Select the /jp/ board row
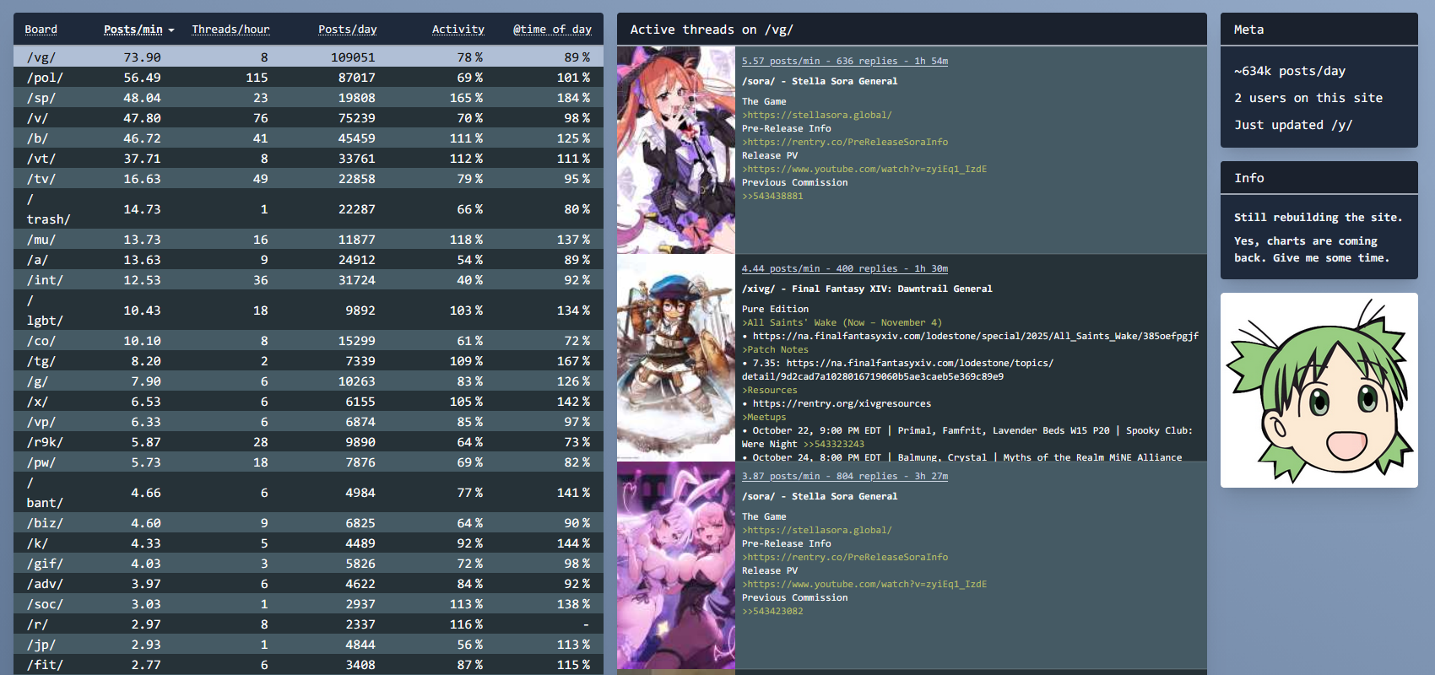 (x=308, y=645)
